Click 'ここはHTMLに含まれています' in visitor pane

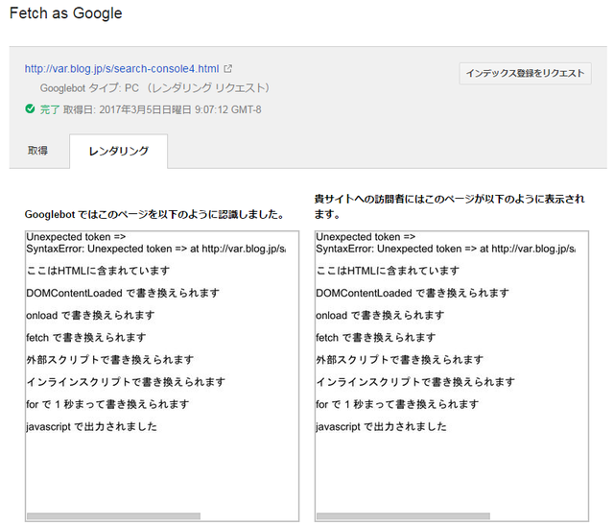pos(388,271)
